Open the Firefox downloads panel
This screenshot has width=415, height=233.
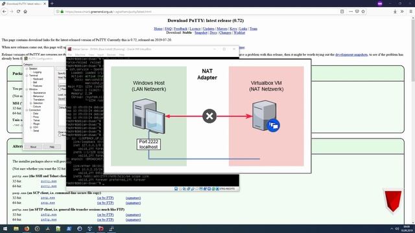(x=395, y=12)
